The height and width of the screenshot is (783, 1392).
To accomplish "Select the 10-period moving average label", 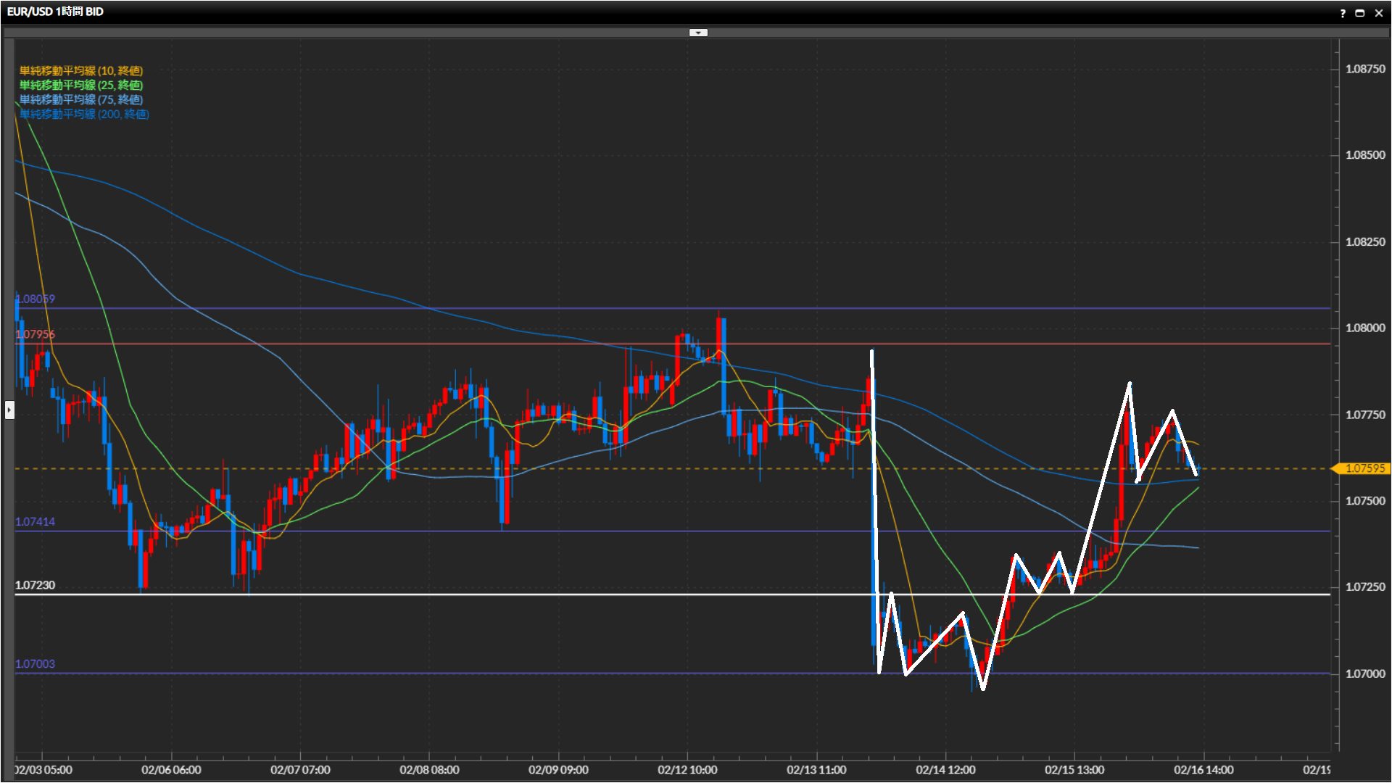I will (x=80, y=70).
